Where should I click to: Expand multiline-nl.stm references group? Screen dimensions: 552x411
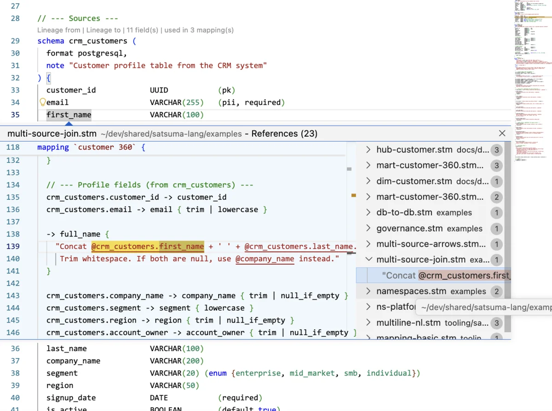click(x=368, y=323)
